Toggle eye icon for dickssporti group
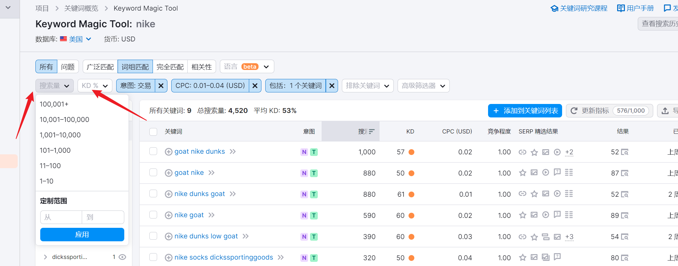This screenshot has width=678, height=266. click(x=122, y=257)
